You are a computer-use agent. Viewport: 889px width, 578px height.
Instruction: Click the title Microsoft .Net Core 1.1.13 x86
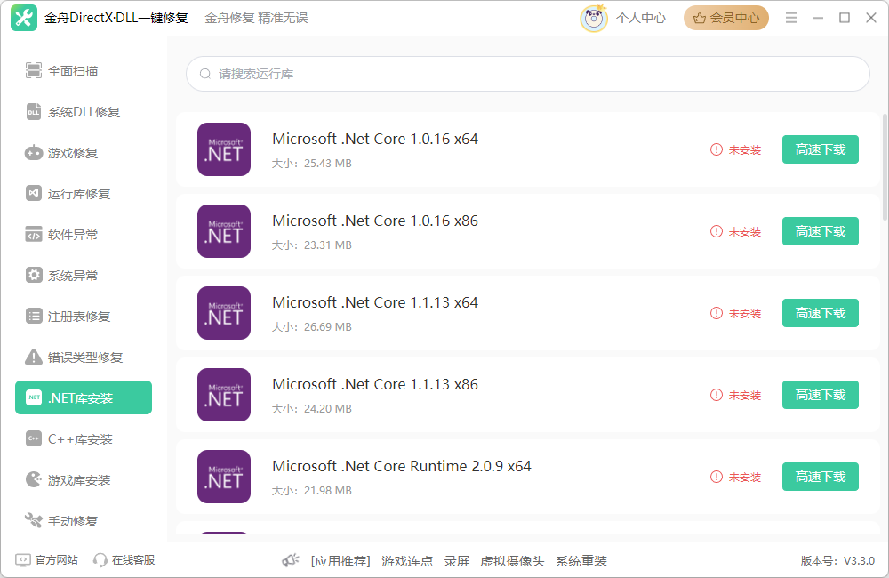pos(375,384)
